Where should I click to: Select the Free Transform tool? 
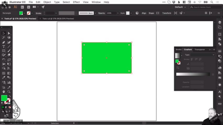(x=9, y=64)
